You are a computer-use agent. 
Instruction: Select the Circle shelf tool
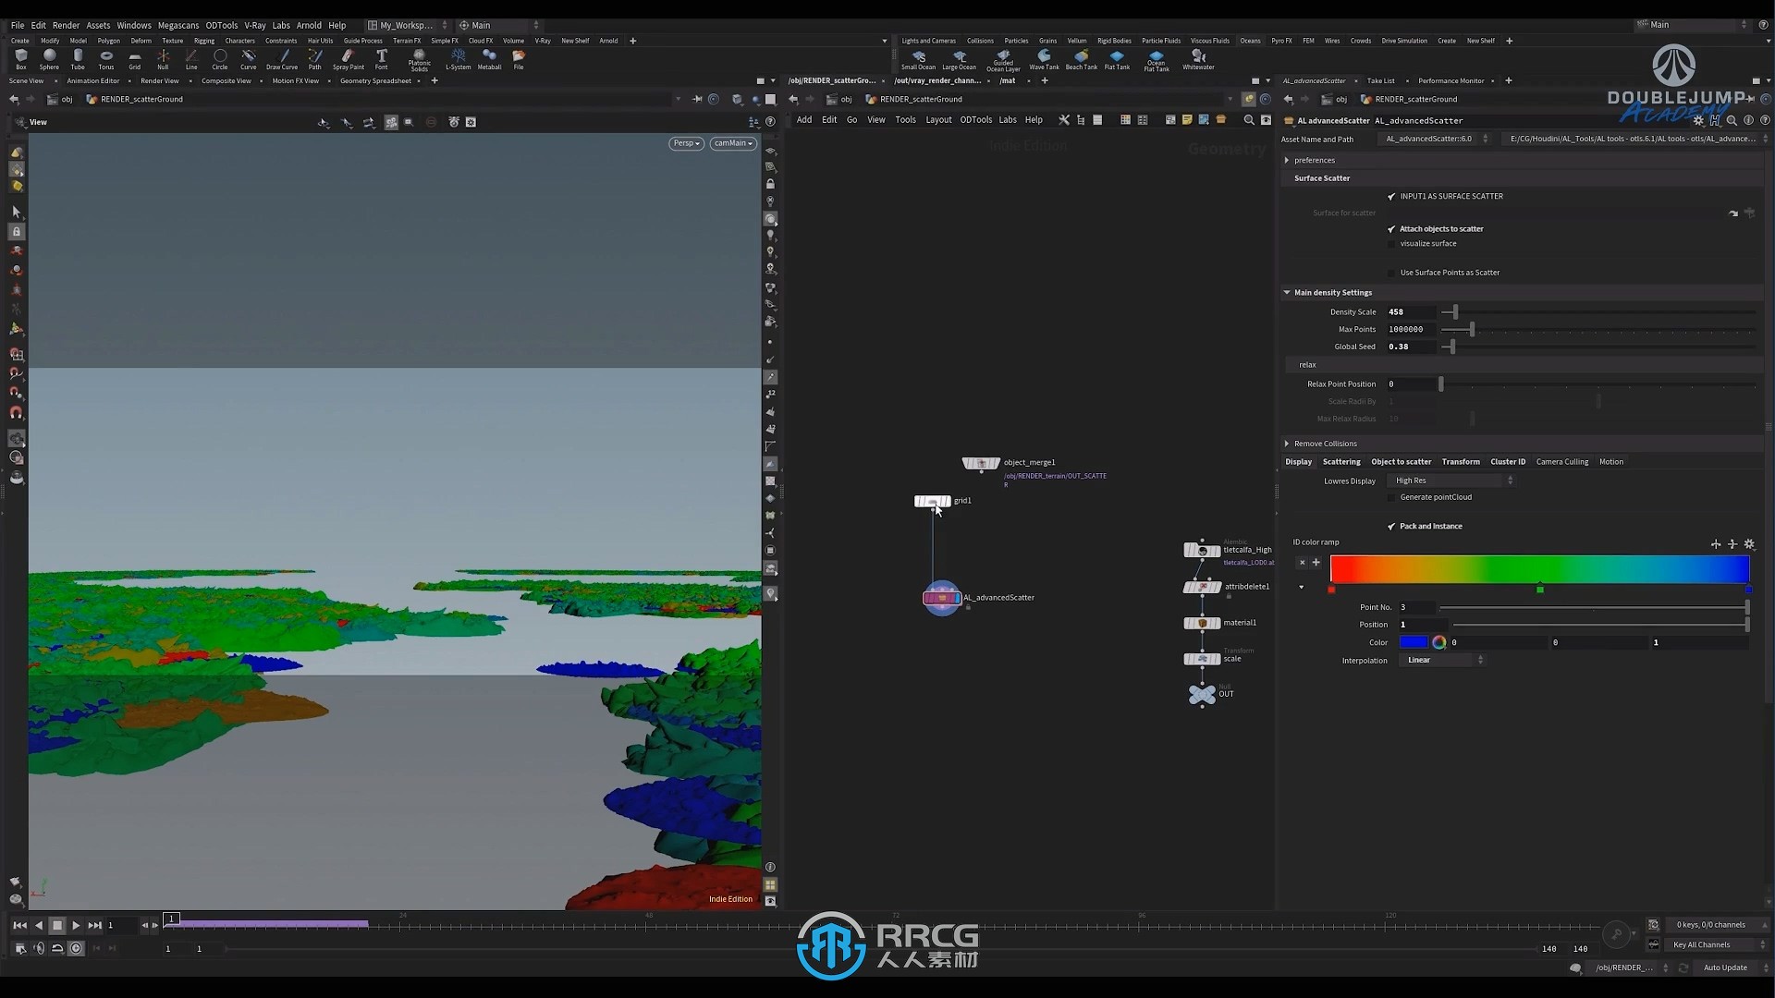pyautogui.click(x=220, y=59)
